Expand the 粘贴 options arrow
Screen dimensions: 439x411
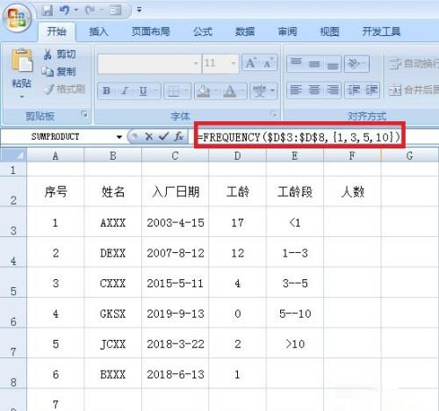coord(22,96)
